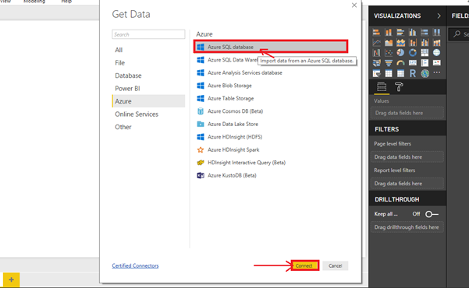The height and width of the screenshot is (288, 469).
Task: Select the Area chart visual
Action: coord(389,43)
